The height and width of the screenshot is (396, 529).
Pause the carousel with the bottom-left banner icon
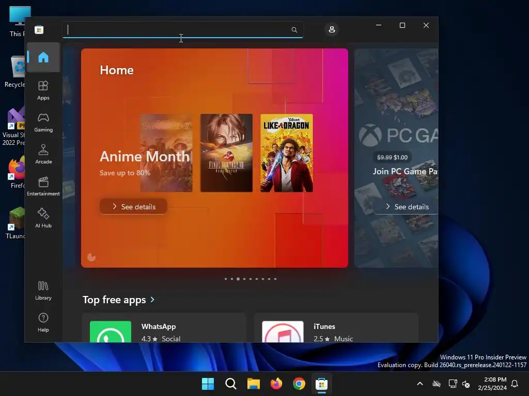[91, 257]
